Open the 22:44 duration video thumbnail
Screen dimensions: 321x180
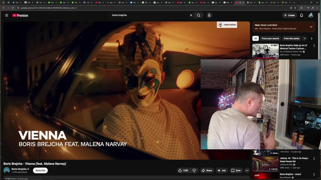[x=265, y=152]
